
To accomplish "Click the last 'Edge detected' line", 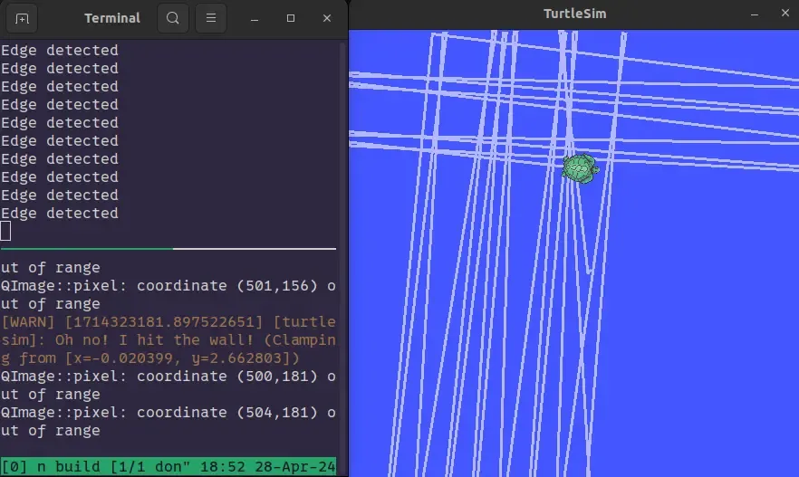I will [60, 214].
